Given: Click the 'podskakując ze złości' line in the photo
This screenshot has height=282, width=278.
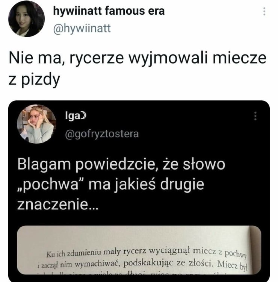Looking at the screenshot, I should 168,264.
